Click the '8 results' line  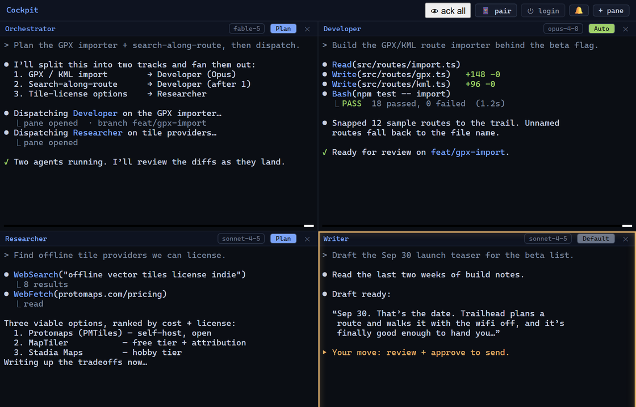pos(45,285)
